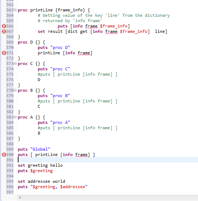Click line number 389 in the gutter
The height and width of the screenshot is (201, 198).
point(10,149)
